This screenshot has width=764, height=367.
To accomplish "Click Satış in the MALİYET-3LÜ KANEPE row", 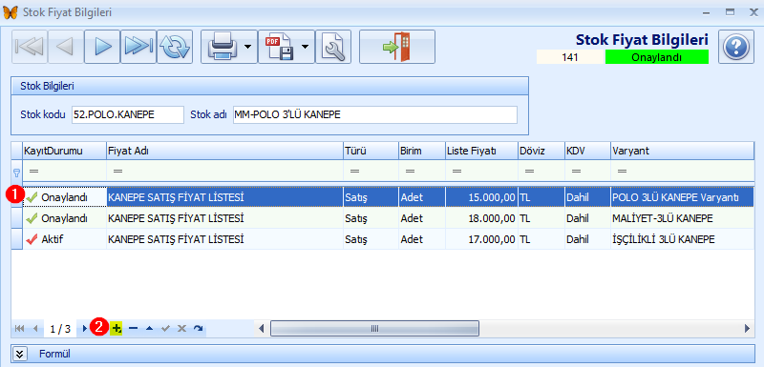I will click(371, 218).
